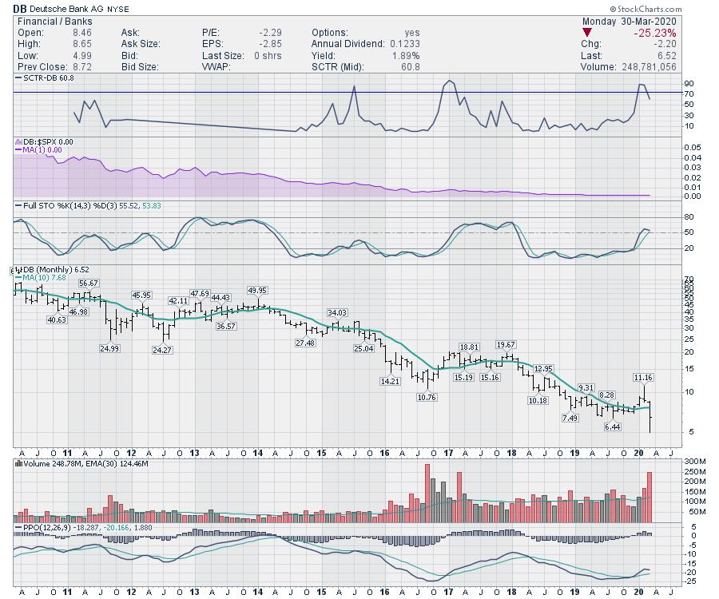Click the 11.16 price high label
The width and height of the screenshot is (719, 599).
pos(644,377)
